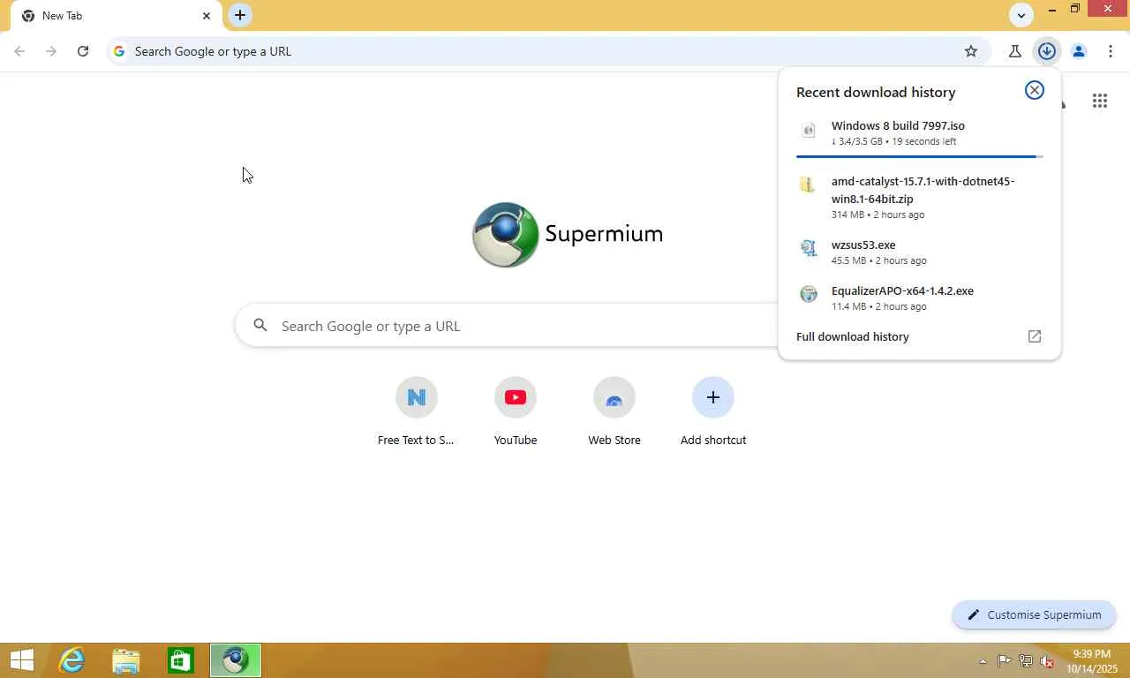Go forward to the next page
The width and height of the screenshot is (1130, 678).
pyautogui.click(x=51, y=51)
